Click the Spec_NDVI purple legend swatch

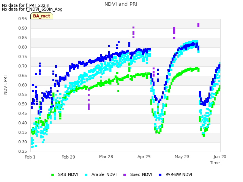125,175
